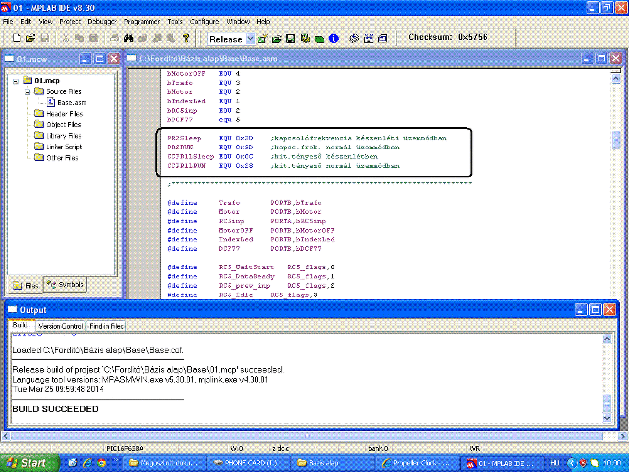Switch to the Symbols tab

[x=66, y=285]
